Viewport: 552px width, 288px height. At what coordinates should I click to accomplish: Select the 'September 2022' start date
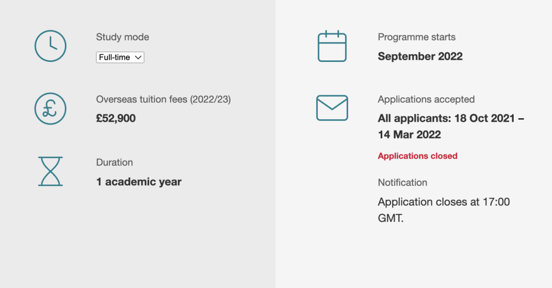tap(420, 57)
